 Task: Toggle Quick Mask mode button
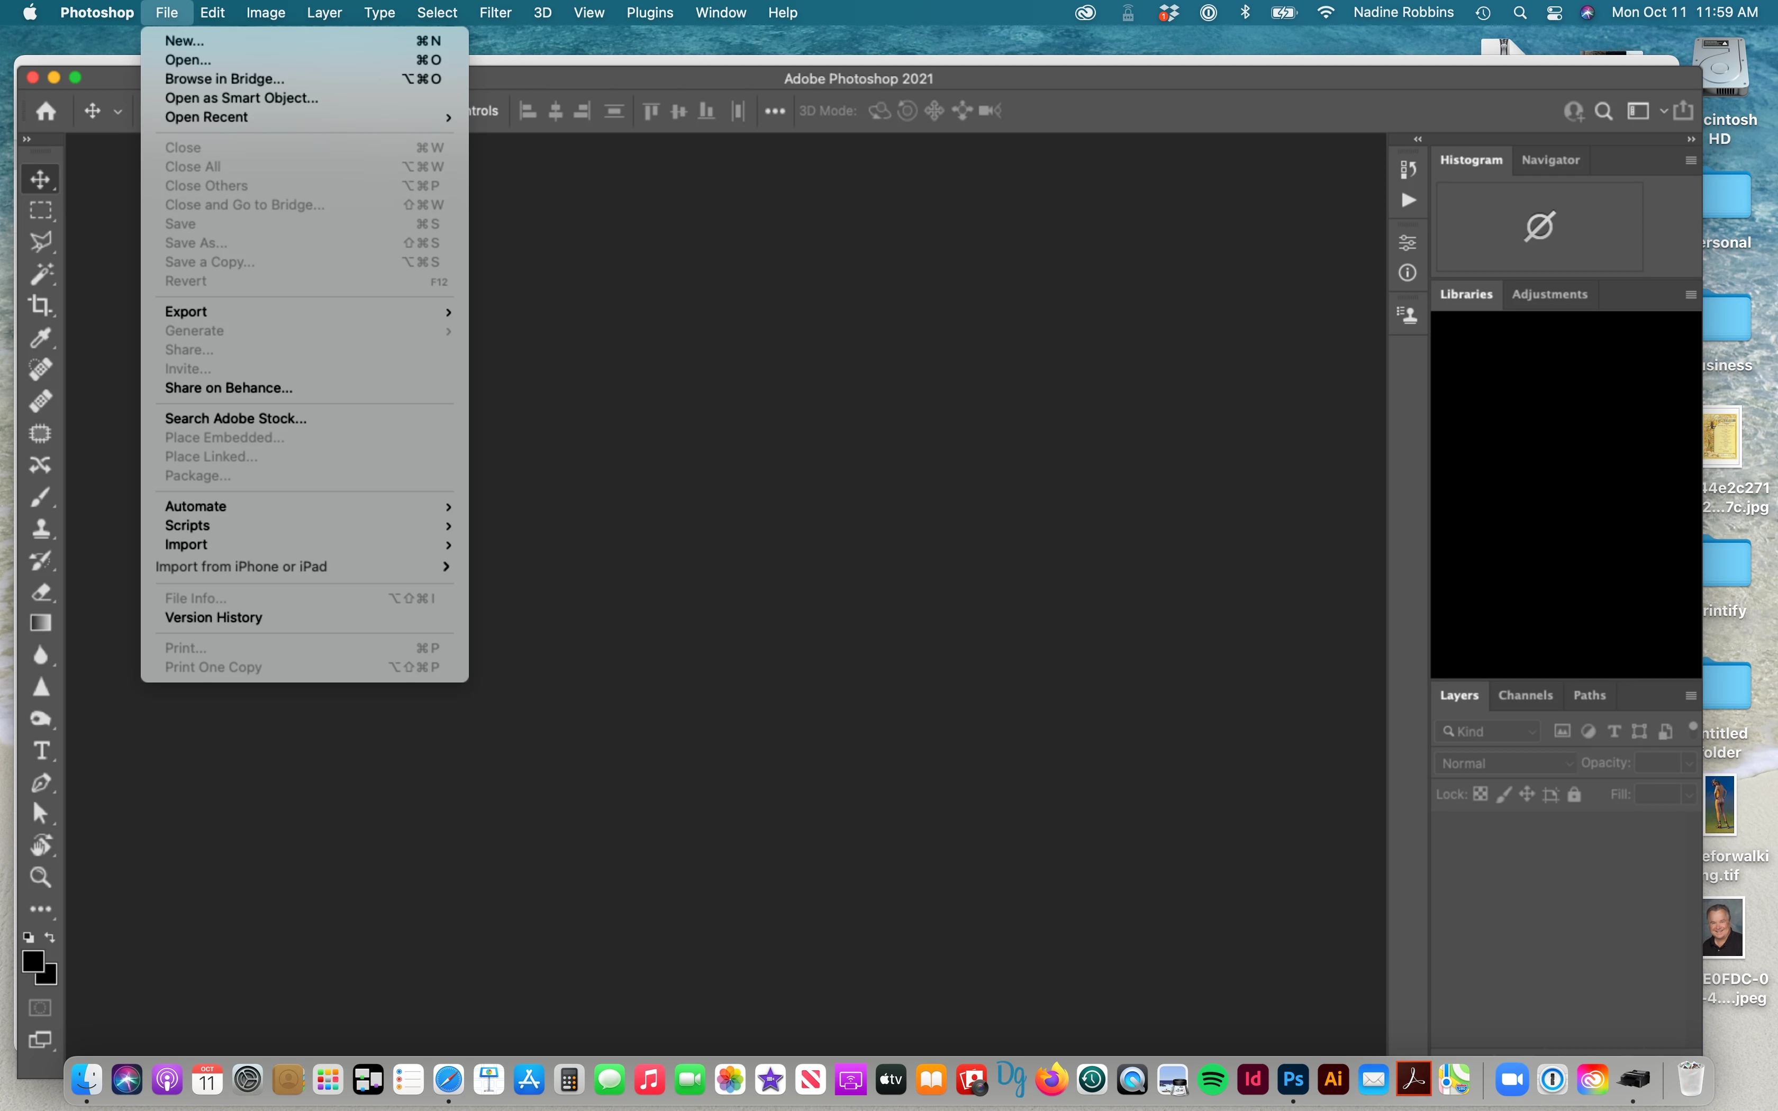(x=40, y=1007)
